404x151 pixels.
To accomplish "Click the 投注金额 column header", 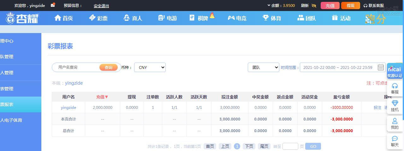I will 230,97.
